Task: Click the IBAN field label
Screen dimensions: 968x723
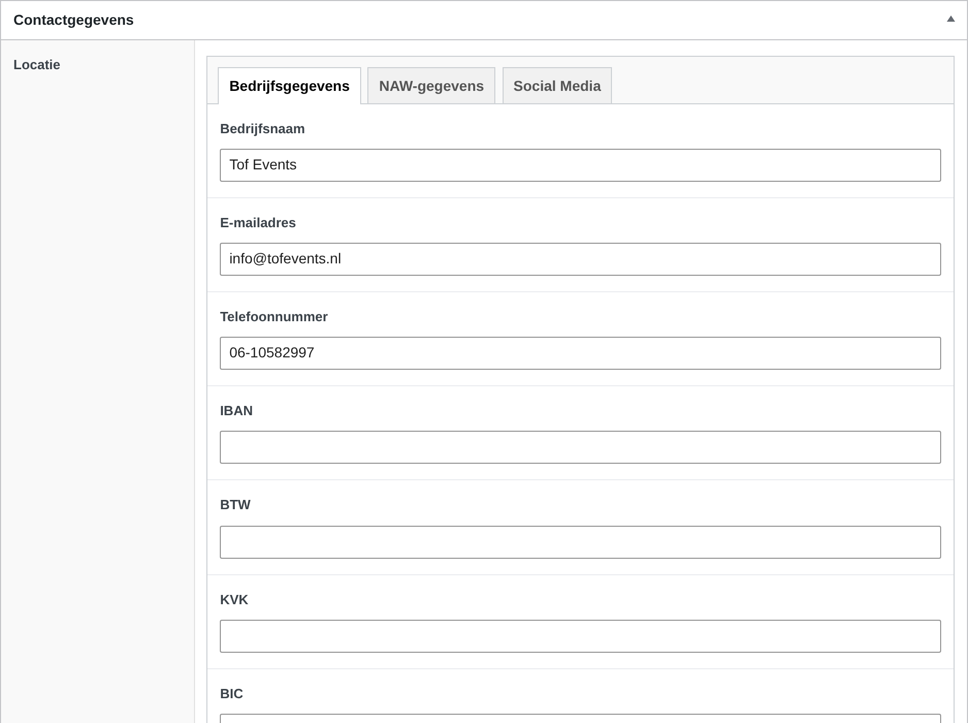Action: click(236, 411)
